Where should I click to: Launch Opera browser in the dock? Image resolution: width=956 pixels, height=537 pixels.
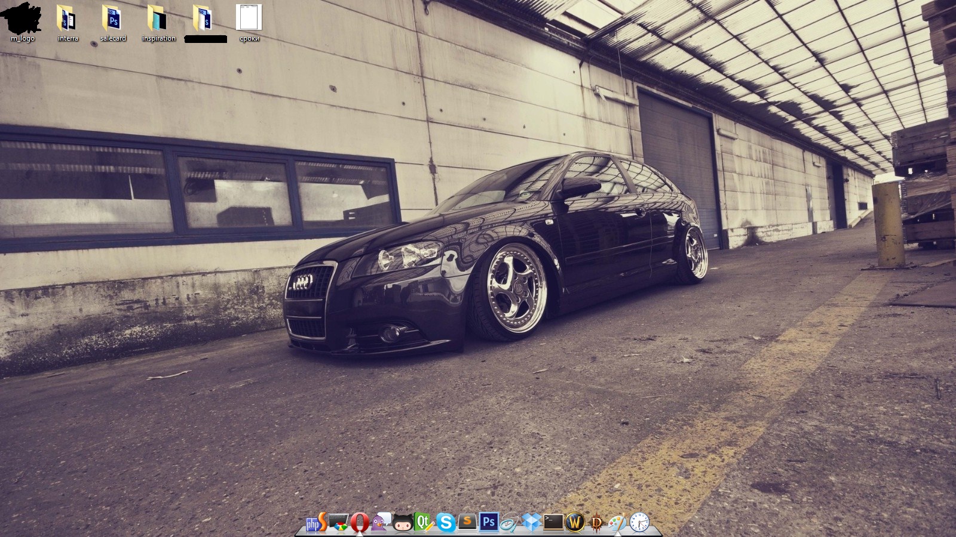click(x=359, y=523)
